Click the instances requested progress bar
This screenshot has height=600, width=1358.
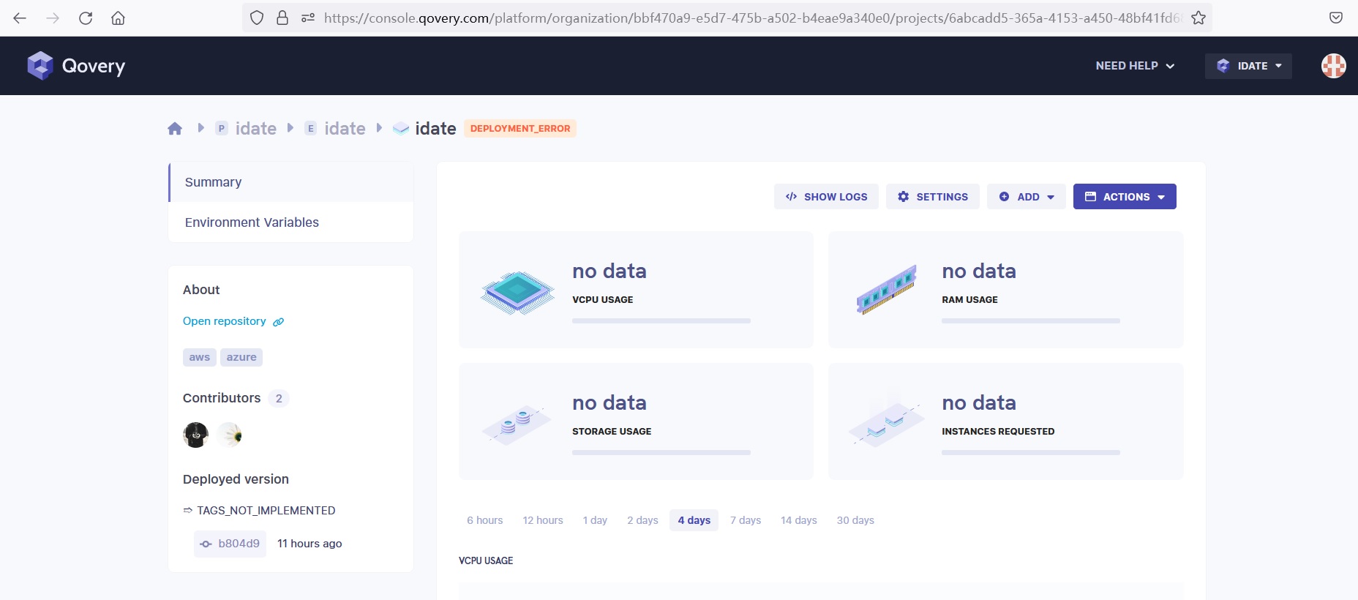click(x=1031, y=452)
